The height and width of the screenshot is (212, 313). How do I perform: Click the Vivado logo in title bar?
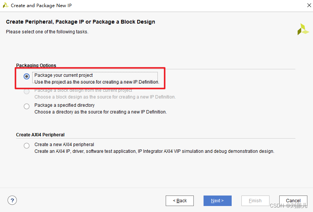coord(6,5)
